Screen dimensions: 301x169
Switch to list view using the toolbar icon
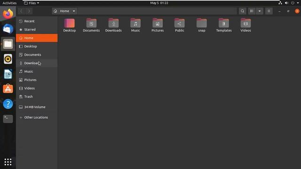pyautogui.click(x=252, y=11)
